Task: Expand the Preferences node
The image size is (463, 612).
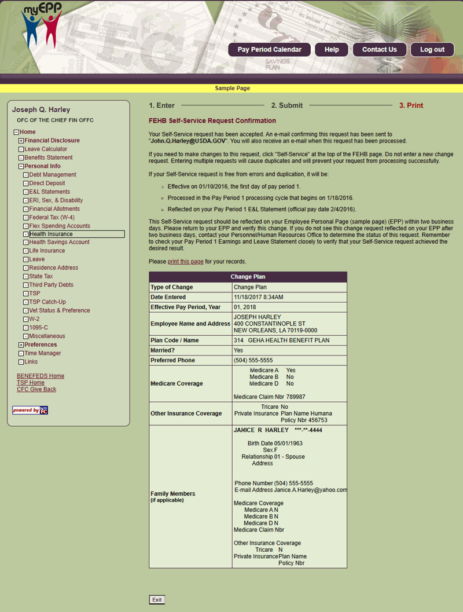Action: click(x=21, y=345)
